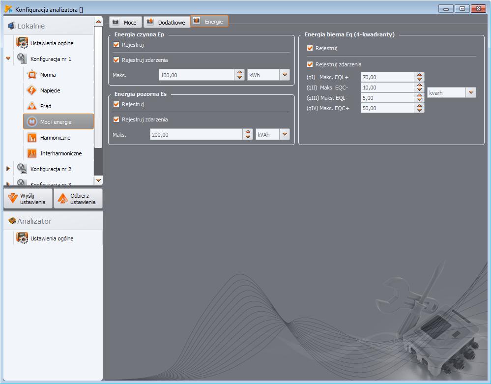Uncheck Rejestruj for Energia pozorna Es
The image size is (491, 384).
pyautogui.click(x=116, y=104)
